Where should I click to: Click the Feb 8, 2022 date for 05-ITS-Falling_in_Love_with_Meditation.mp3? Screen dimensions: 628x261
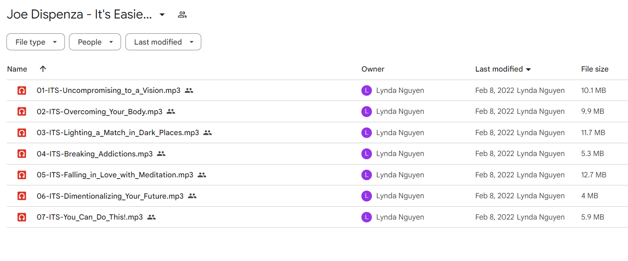[x=495, y=175]
